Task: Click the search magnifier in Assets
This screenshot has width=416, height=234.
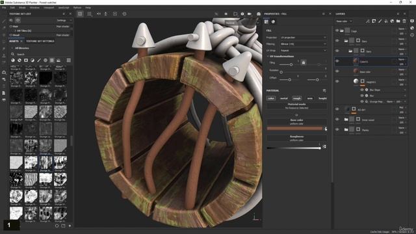Action: click(x=13, y=54)
